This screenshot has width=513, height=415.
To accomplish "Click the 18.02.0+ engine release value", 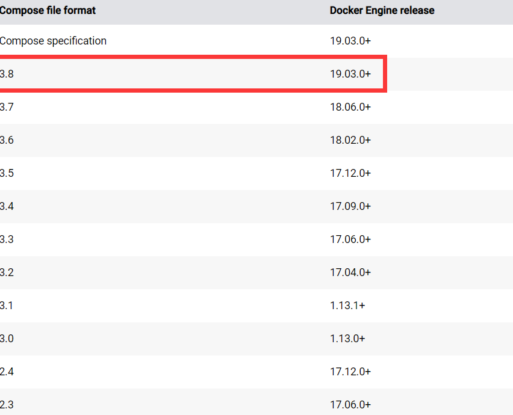I will click(350, 140).
